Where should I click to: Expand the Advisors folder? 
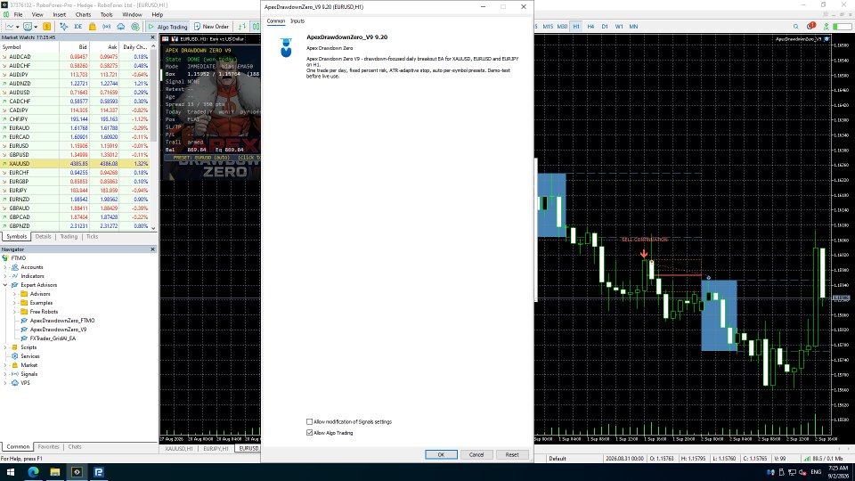pos(15,294)
